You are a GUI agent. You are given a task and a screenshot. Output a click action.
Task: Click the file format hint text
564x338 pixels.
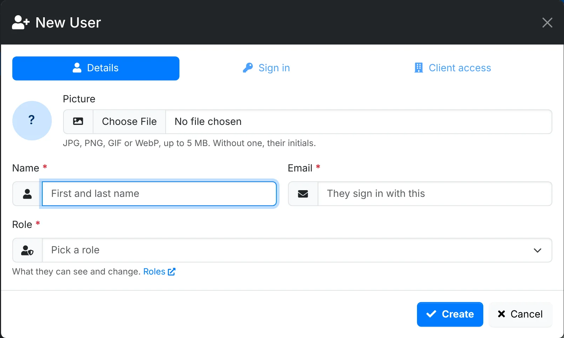189,143
